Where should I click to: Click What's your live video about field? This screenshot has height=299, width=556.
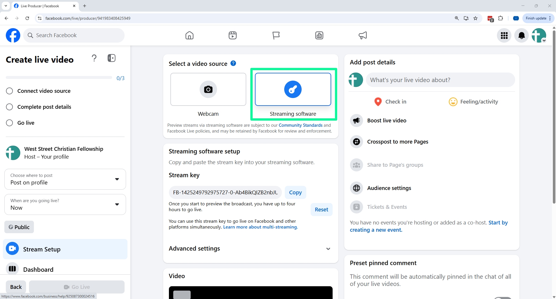[440, 80]
